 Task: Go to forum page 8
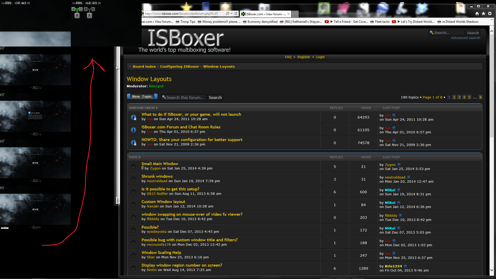click(480, 97)
